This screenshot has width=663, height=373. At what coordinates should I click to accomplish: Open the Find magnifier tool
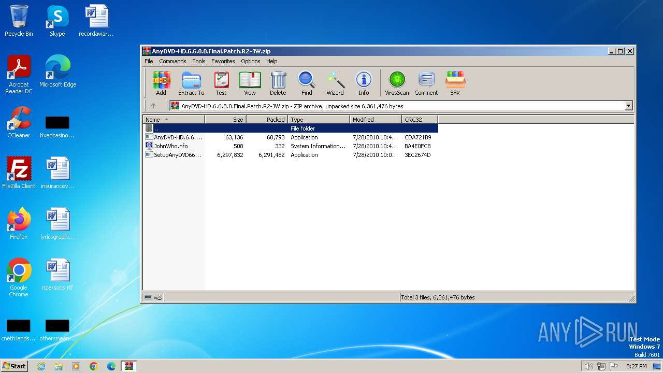tap(307, 83)
